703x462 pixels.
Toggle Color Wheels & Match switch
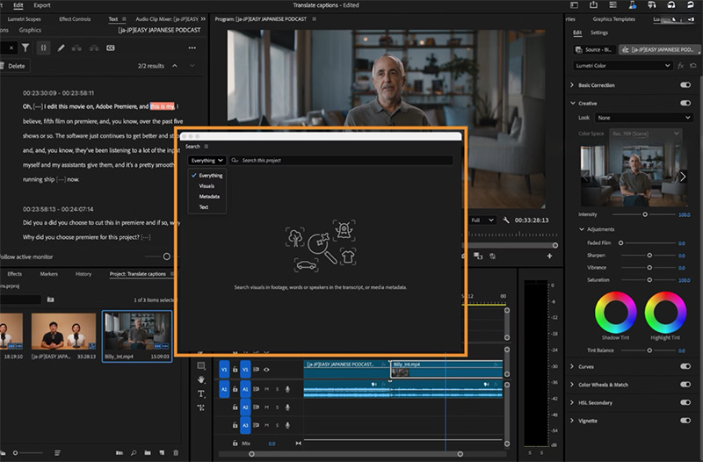(x=685, y=384)
